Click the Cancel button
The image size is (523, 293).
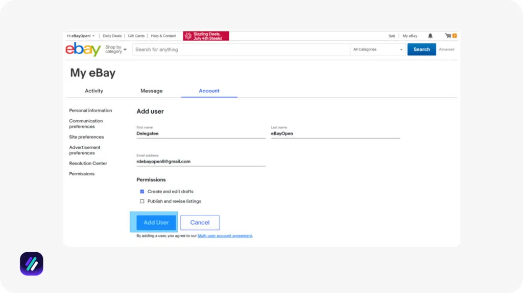point(200,222)
